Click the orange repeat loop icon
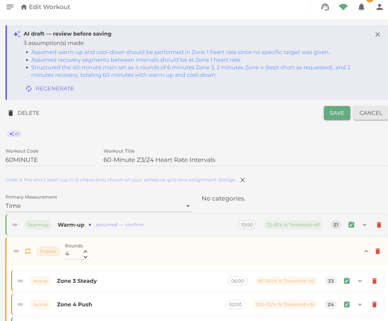 28,251
